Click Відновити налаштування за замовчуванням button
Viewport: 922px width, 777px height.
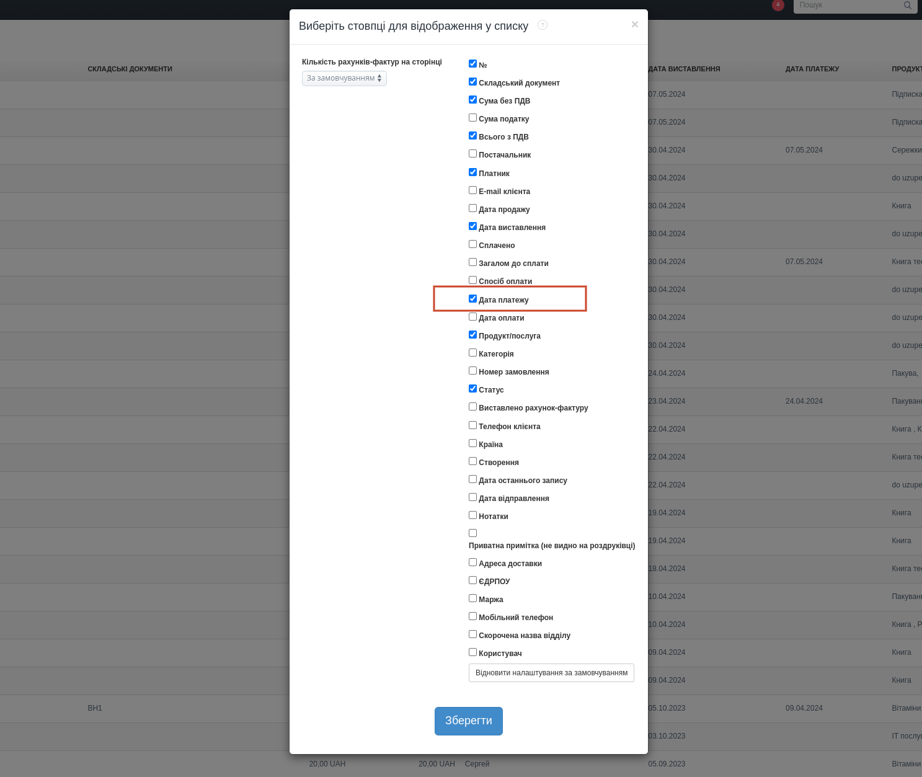551,673
